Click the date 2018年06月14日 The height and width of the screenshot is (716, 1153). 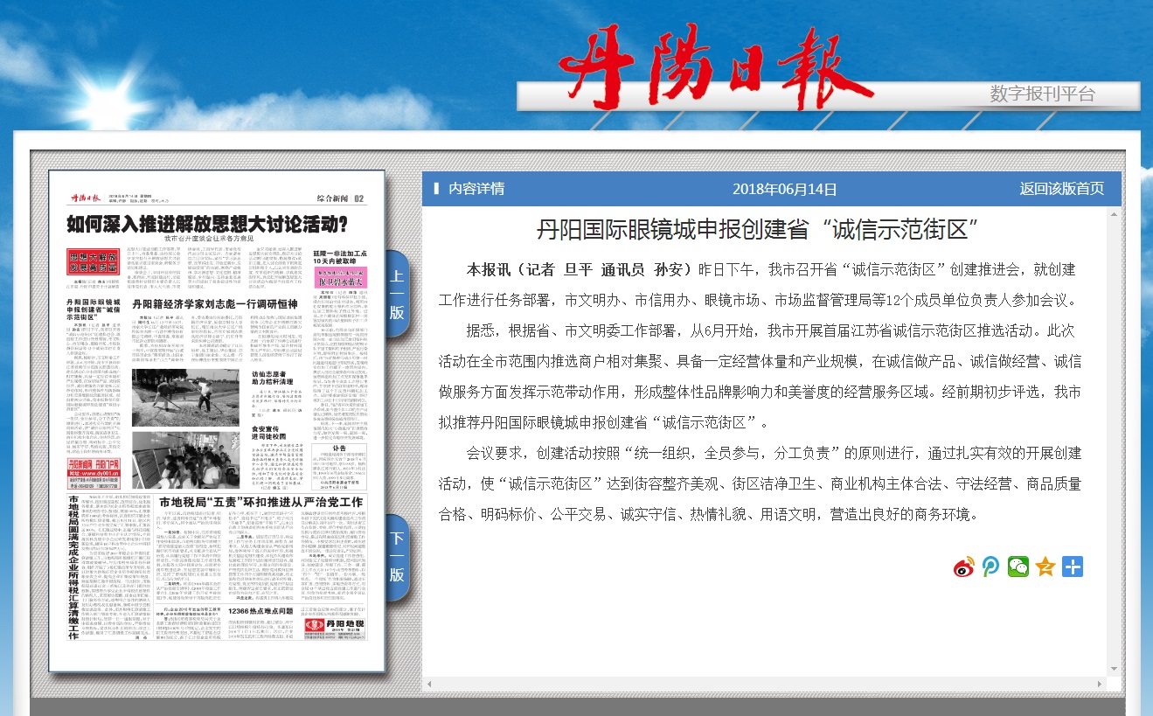784,189
